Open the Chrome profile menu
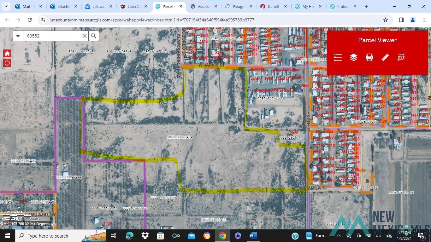 pyautogui.click(x=412, y=20)
